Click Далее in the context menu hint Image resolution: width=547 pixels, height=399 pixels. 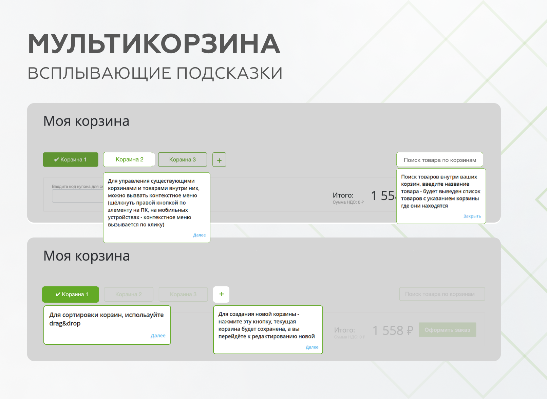point(199,235)
